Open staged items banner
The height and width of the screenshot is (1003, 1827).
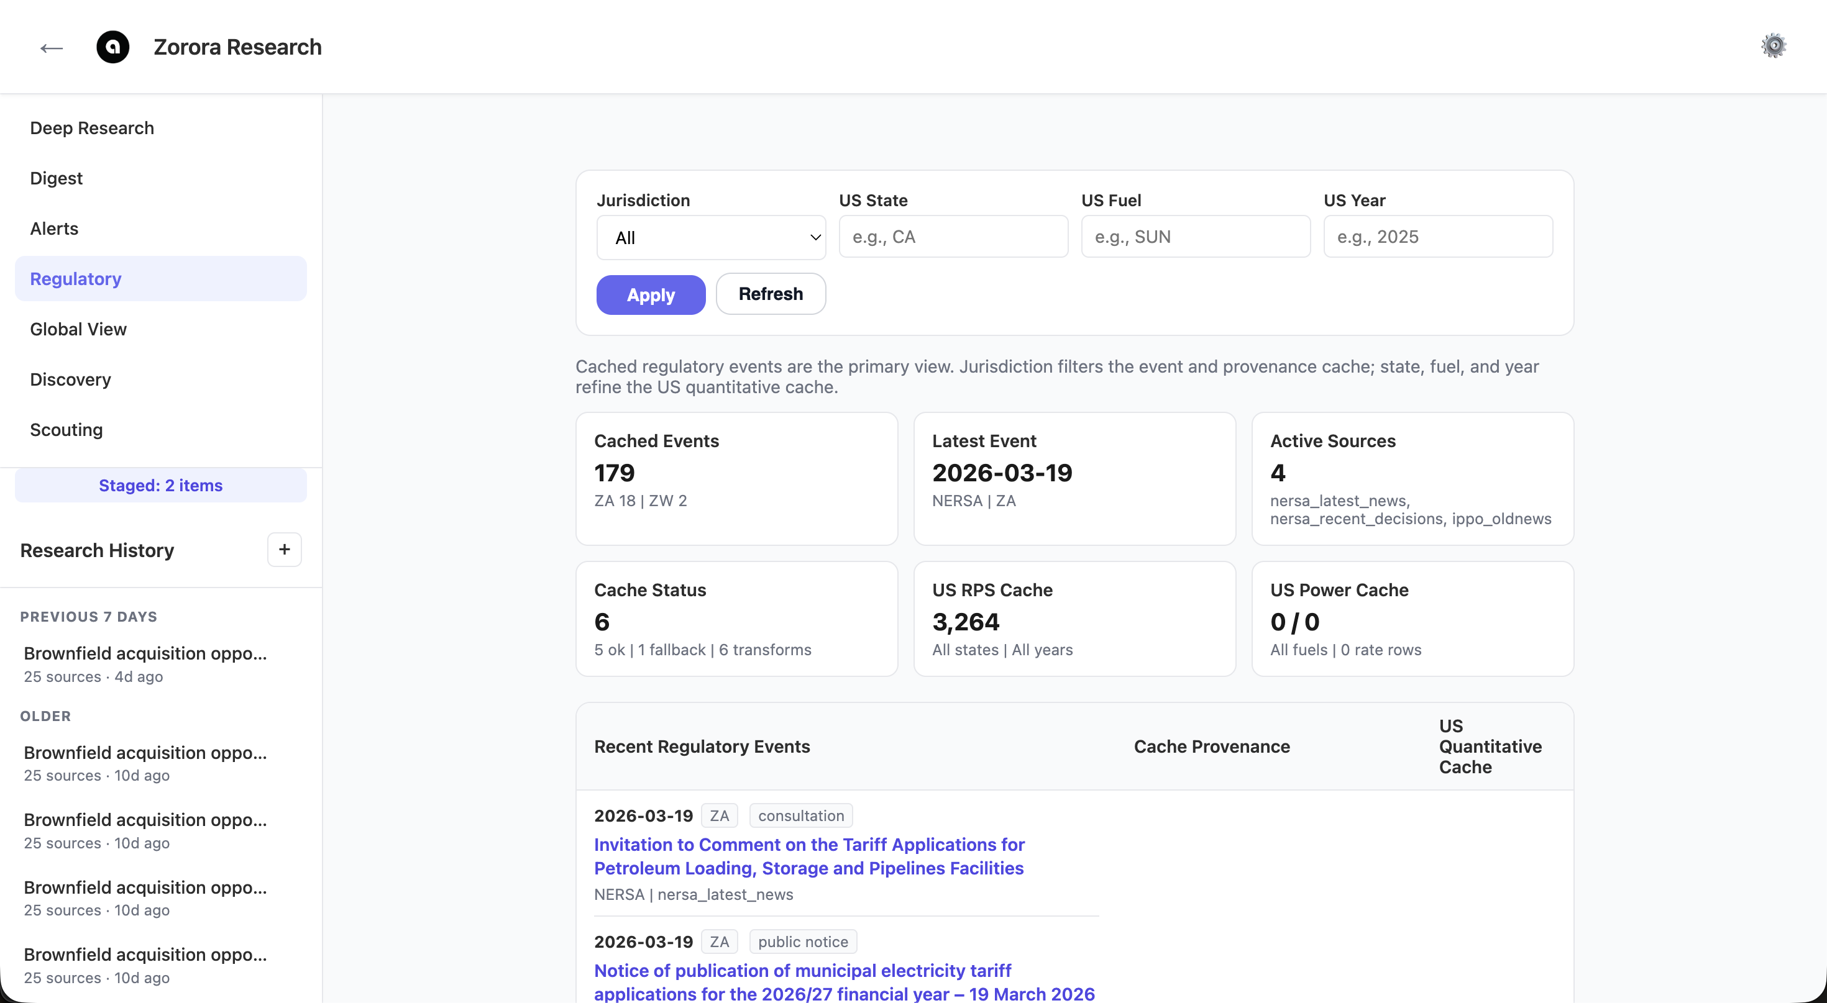(x=160, y=486)
